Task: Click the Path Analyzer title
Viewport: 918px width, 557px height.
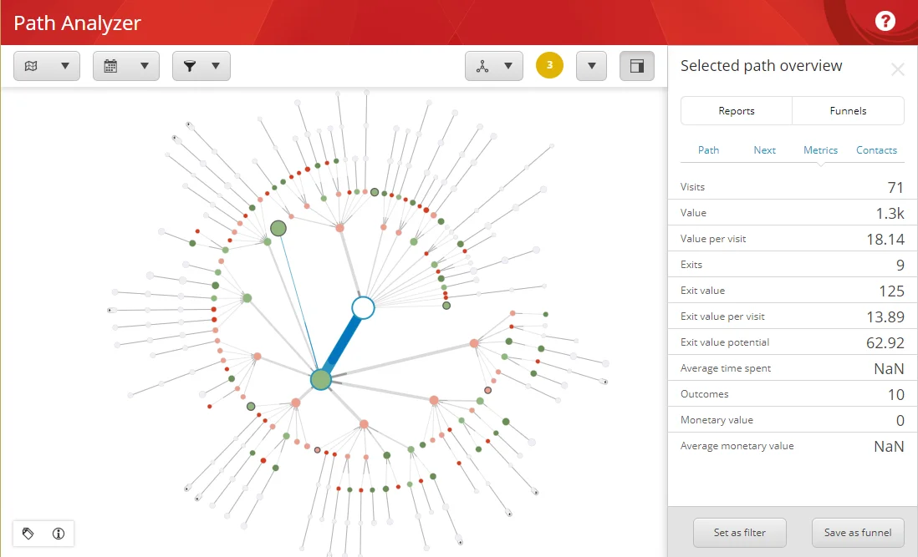Action: point(77,23)
